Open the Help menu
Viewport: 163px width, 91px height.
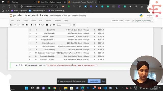pos(66,21)
